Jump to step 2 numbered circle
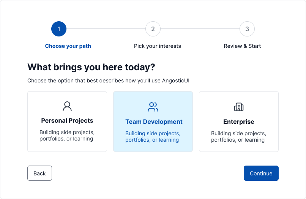The image size is (306, 199). click(x=153, y=29)
